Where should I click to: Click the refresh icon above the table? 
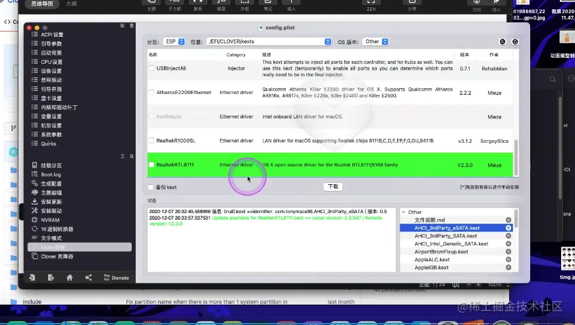coord(515,41)
